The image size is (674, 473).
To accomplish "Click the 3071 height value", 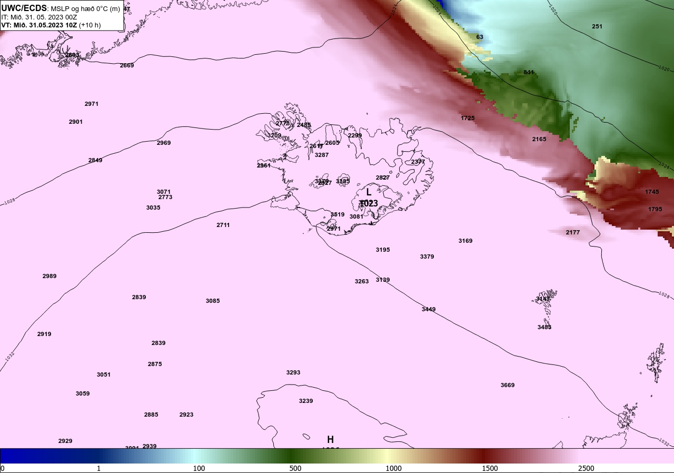I will (x=164, y=192).
